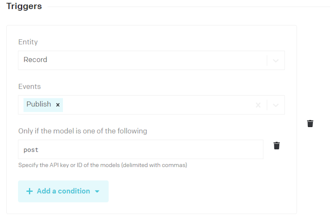Expand the Entity dropdown chevron

click(x=276, y=61)
